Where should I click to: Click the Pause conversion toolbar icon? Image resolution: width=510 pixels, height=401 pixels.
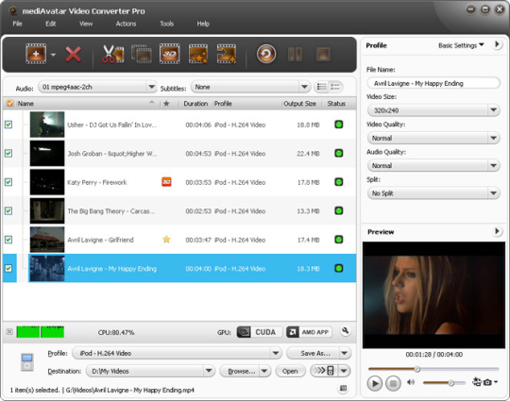pyautogui.click(x=295, y=54)
